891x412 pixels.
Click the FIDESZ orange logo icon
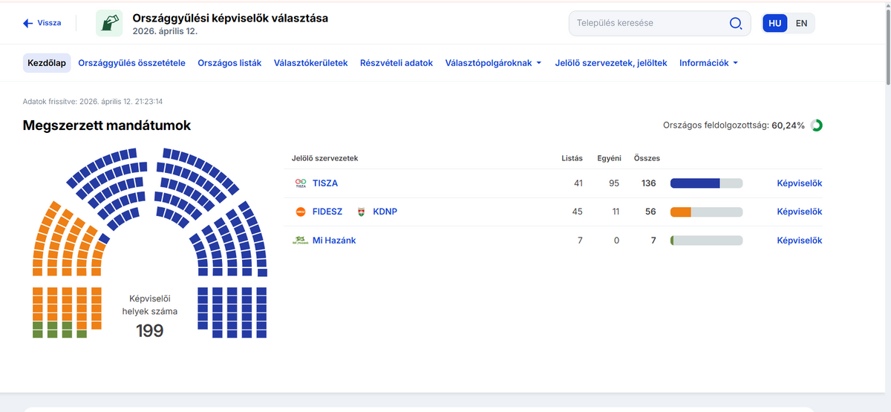tap(301, 212)
